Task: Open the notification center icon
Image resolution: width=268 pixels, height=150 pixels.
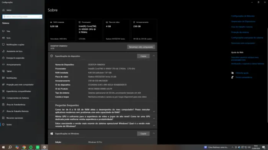Action: 264,147
